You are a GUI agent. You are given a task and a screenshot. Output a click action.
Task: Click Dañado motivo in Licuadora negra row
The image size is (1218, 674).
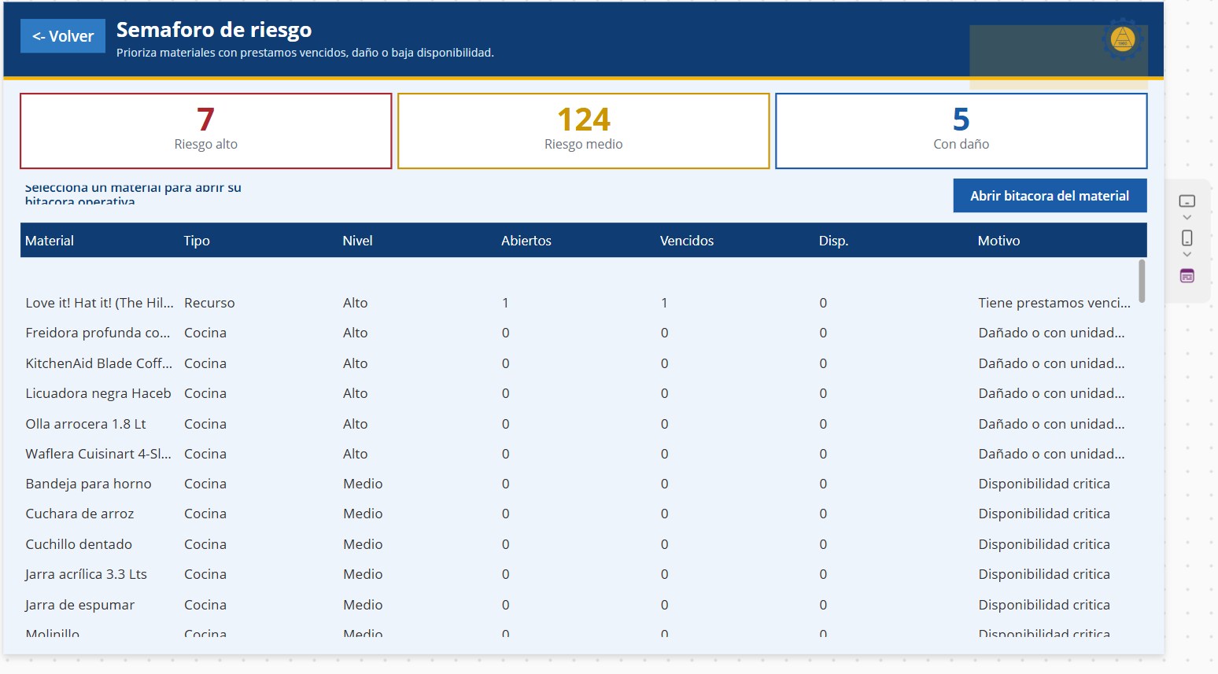pyautogui.click(x=1051, y=393)
